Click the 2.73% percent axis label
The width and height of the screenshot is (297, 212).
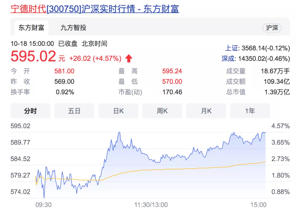click(280, 159)
